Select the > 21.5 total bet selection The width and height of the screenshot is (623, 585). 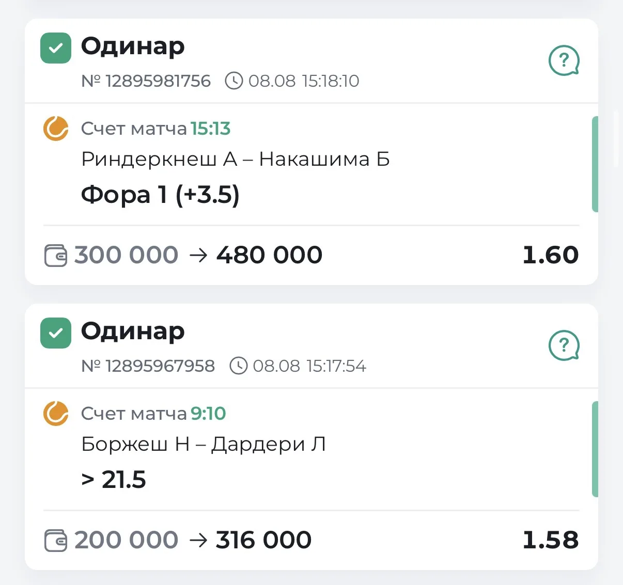(114, 480)
